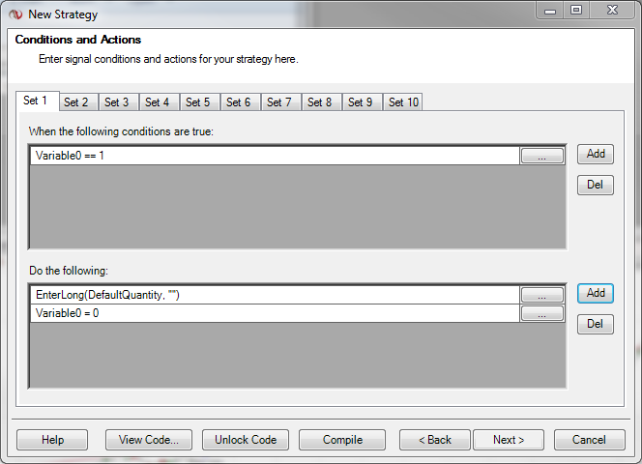
Task: Select the Set 7 tab
Action: [279, 102]
